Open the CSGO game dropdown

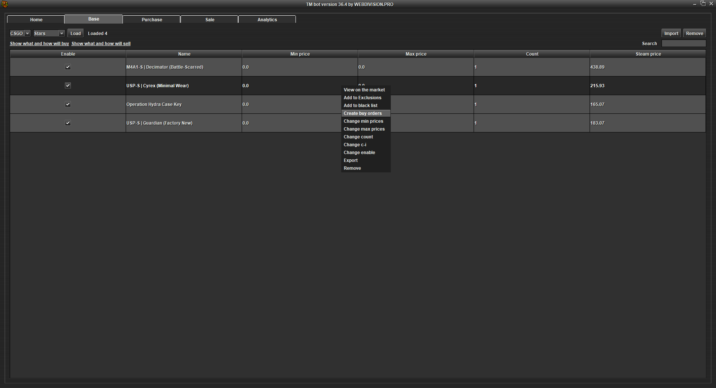click(x=20, y=34)
